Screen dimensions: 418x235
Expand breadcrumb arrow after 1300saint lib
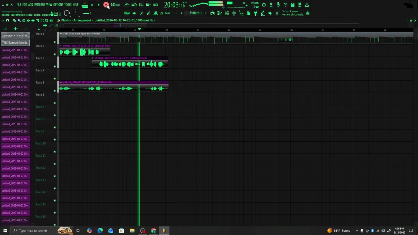coord(154,21)
